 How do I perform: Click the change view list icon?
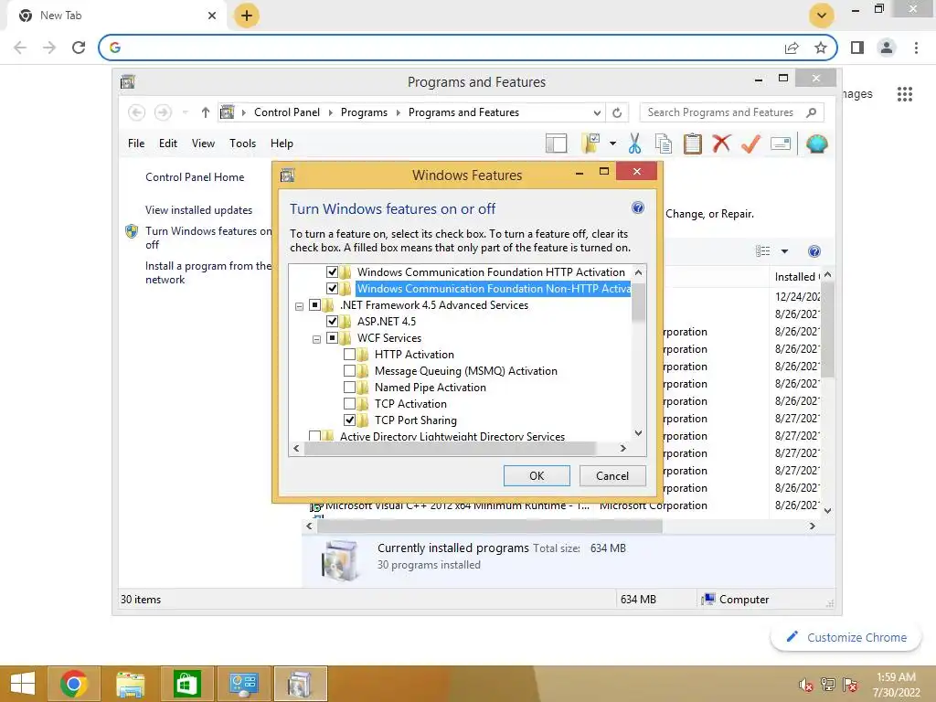762,251
